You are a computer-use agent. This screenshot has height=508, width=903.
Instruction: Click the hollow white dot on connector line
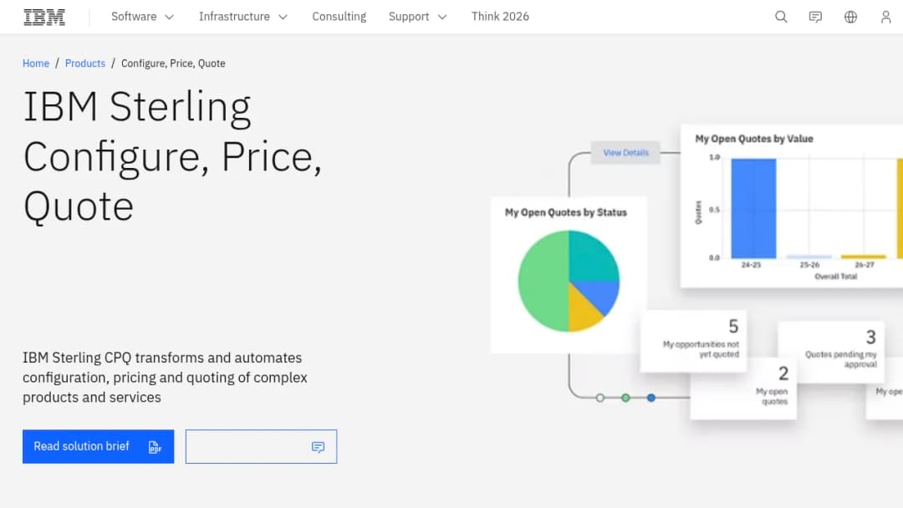coord(600,398)
